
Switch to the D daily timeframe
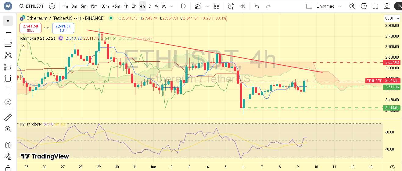click(x=150, y=6)
